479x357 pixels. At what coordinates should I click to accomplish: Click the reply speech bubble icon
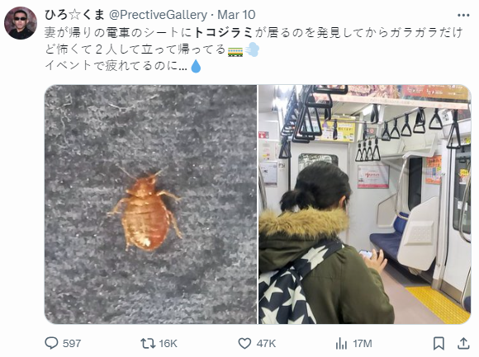51,343
